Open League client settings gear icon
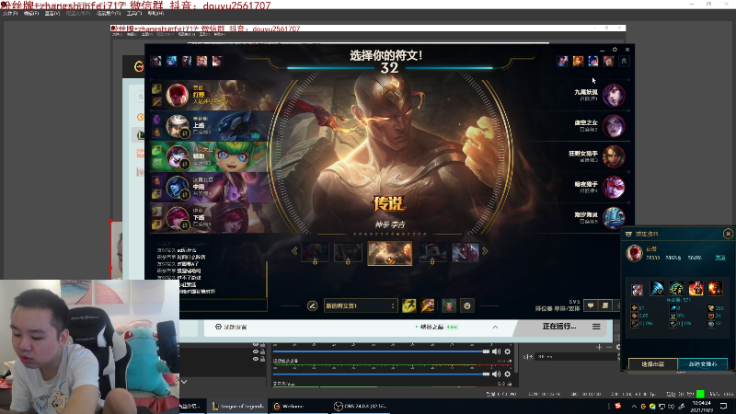Viewport: 736px width, 414px height. coord(615,50)
